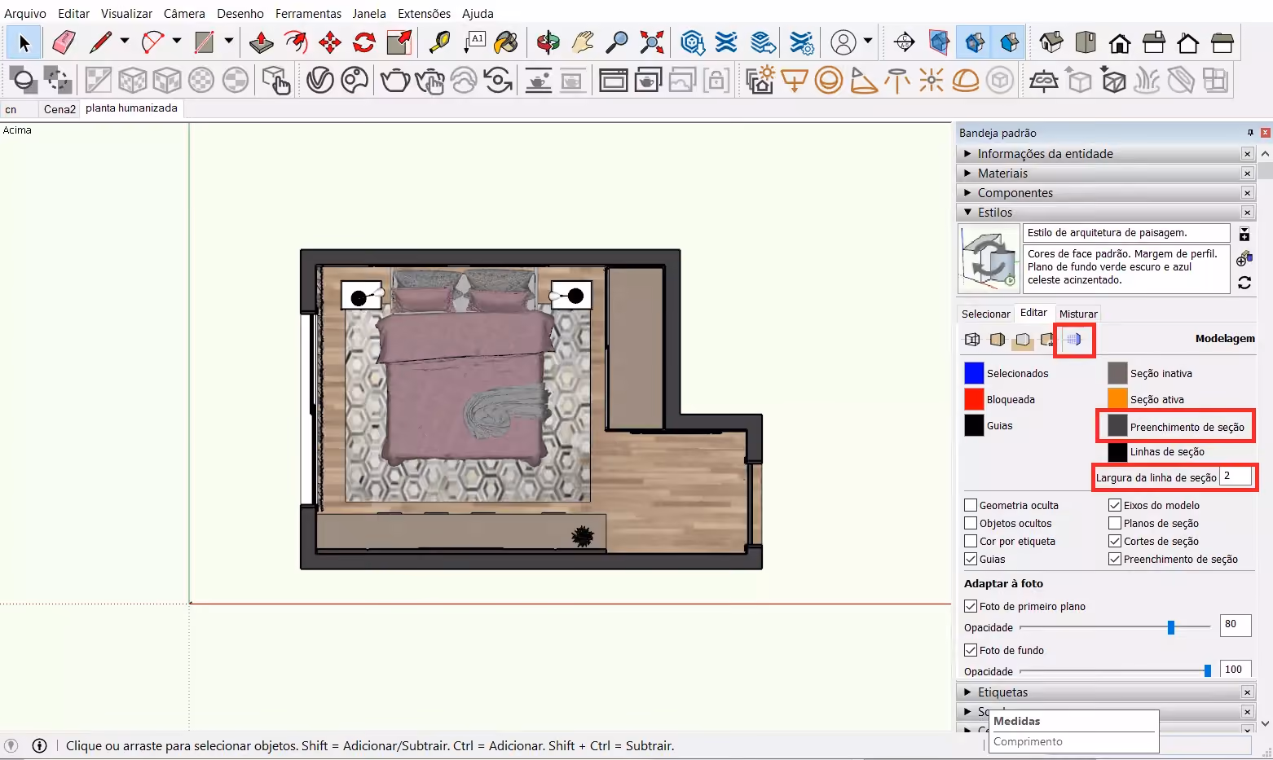This screenshot has height=760, width=1273.
Task: Open Background settings icon in Edit tab
Action: (1023, 340)
